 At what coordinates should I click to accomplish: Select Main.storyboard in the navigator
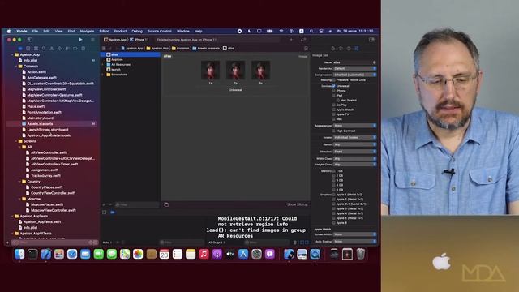40,118
